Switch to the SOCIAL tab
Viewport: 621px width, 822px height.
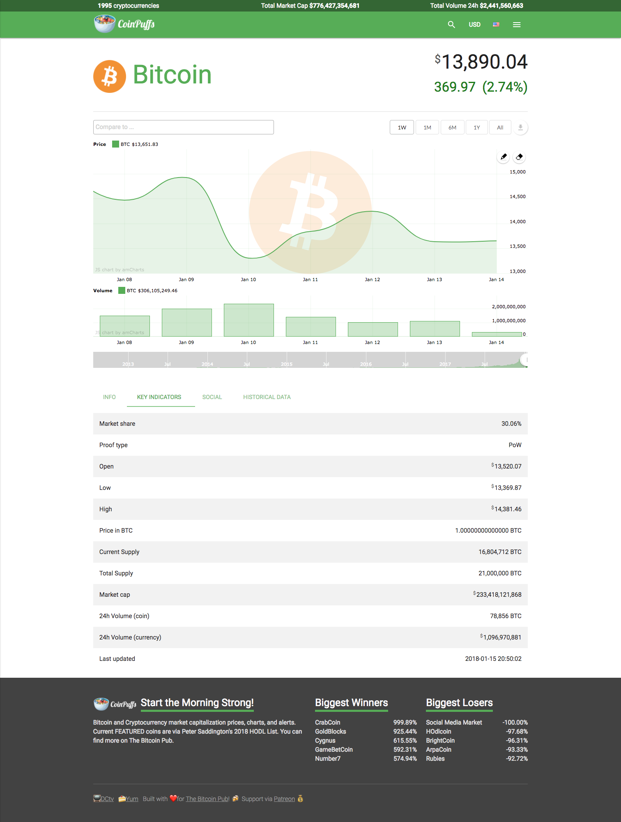coord(212,397)
